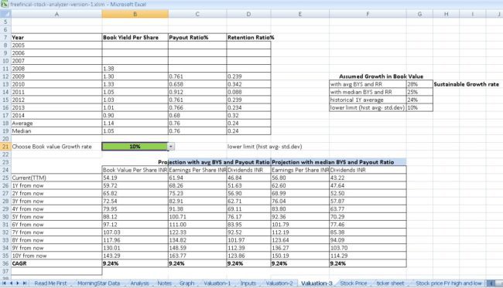The height and width of the screenshot is (288, 503).
Task: Switch to the Valuation-1 sheet tab
Action: click(x=217, y=283)
